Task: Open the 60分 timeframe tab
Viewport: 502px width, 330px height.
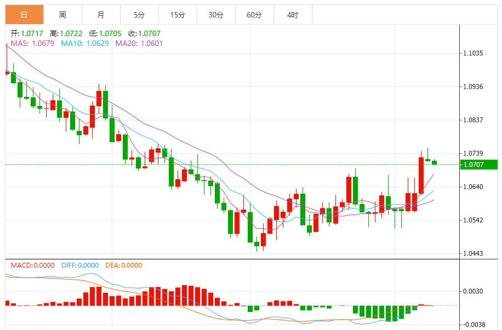Action: tap(254, 15)
